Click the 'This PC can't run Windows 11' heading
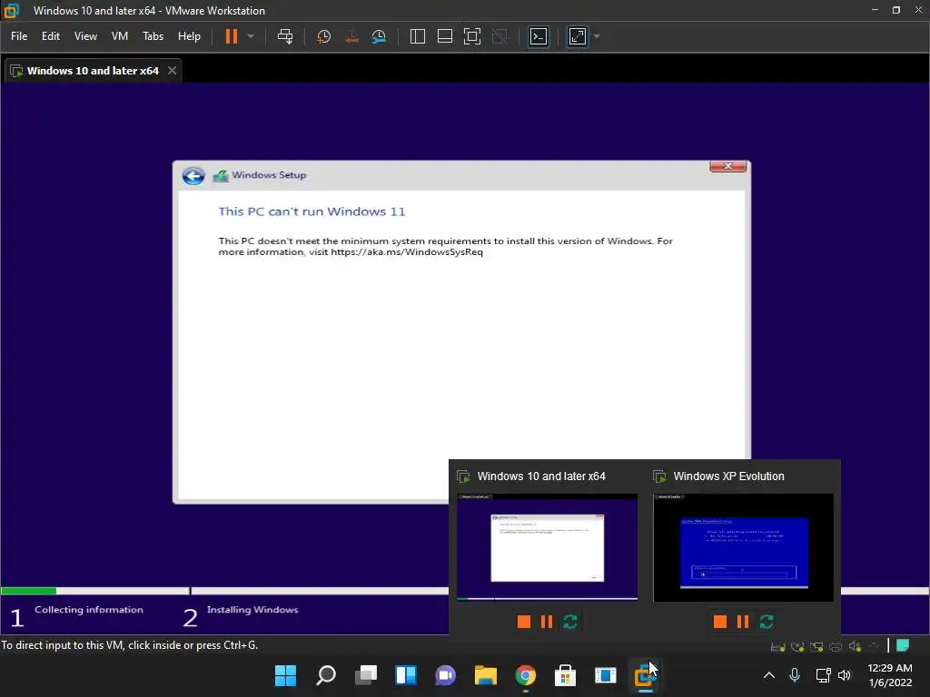 pos(312,211)
